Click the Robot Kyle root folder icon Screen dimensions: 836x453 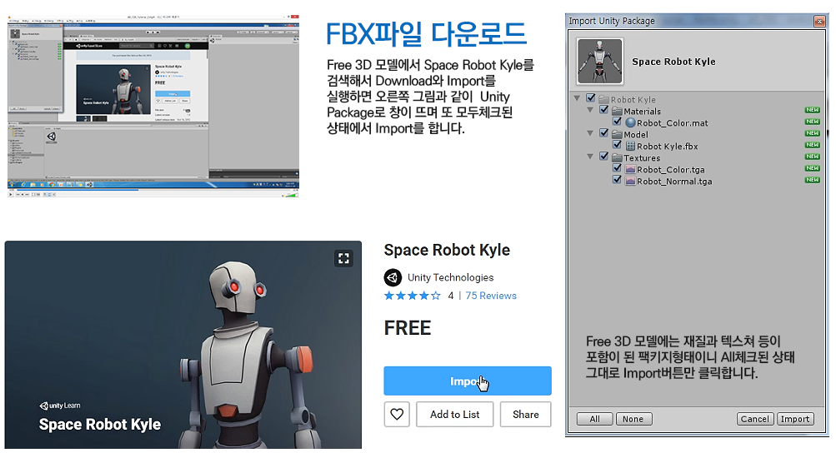click(x=603, y=99)
